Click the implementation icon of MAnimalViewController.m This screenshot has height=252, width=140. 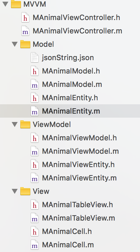[x=25, y=31]
